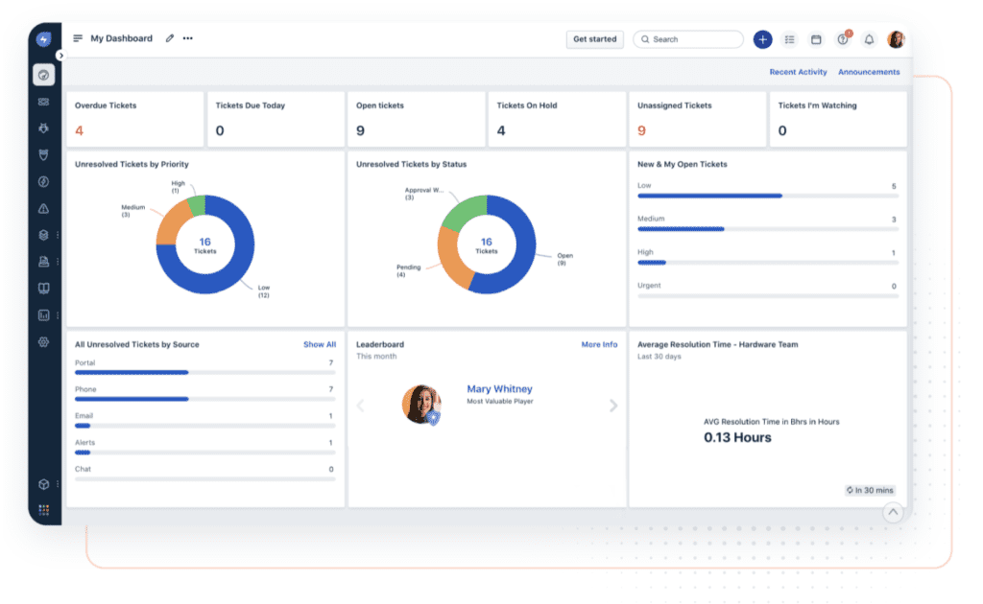Open the Tickets inbox from the sidebar
The width and height of the screenshot is (983, 604).
[43, 101]
